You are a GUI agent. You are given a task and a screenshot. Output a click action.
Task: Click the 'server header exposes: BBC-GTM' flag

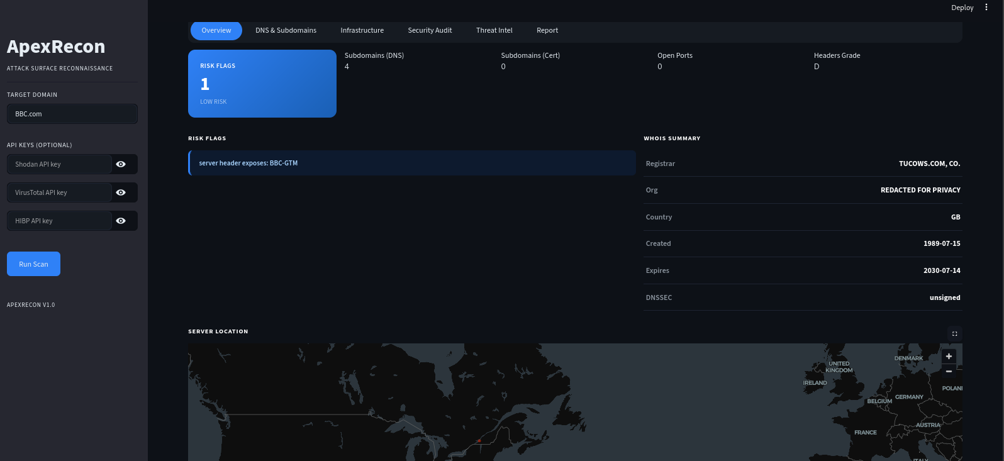[x=412, y=163]
